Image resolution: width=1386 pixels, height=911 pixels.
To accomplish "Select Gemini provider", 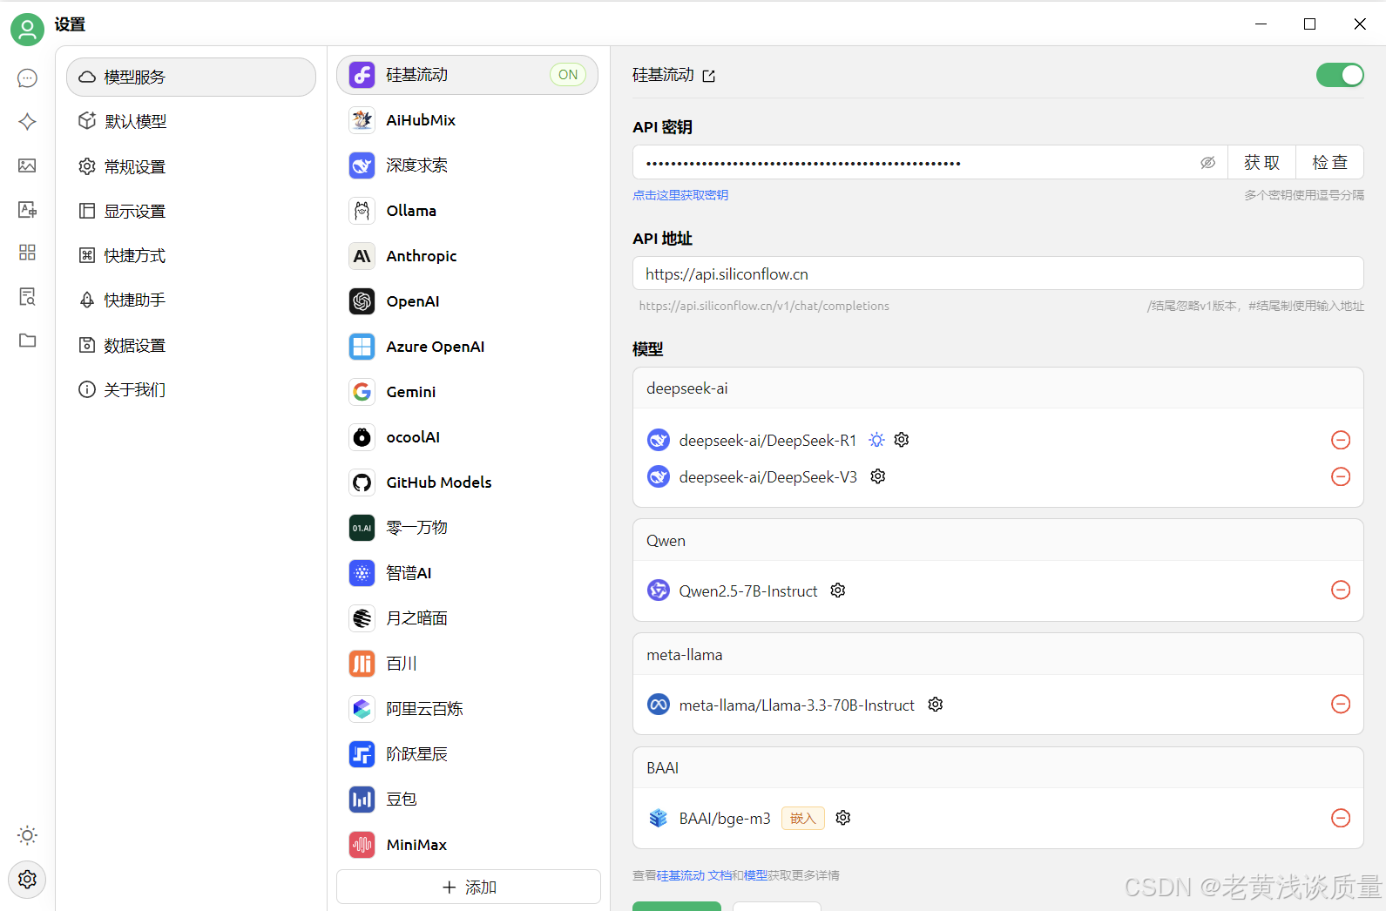I will click(467, 392).
